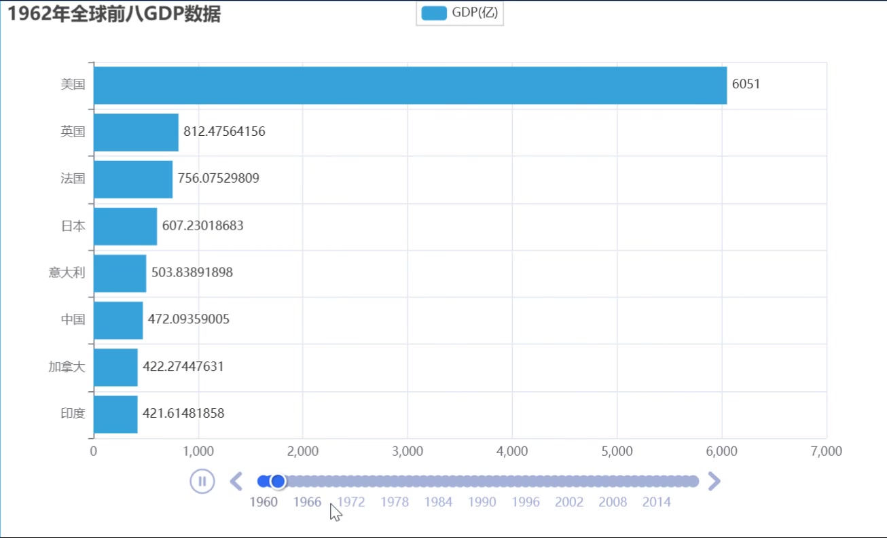This screenshot has height=538, width=887.
Task: Jump to 1990 timeline label
Action: coord(482,502)
